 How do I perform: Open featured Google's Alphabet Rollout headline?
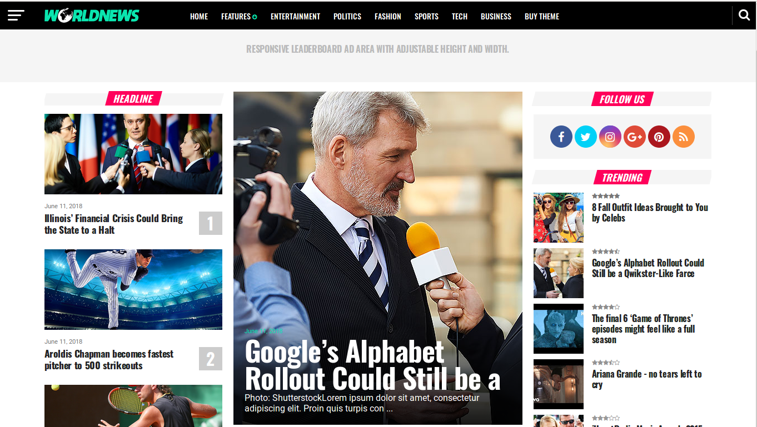[x=372, y=365]
